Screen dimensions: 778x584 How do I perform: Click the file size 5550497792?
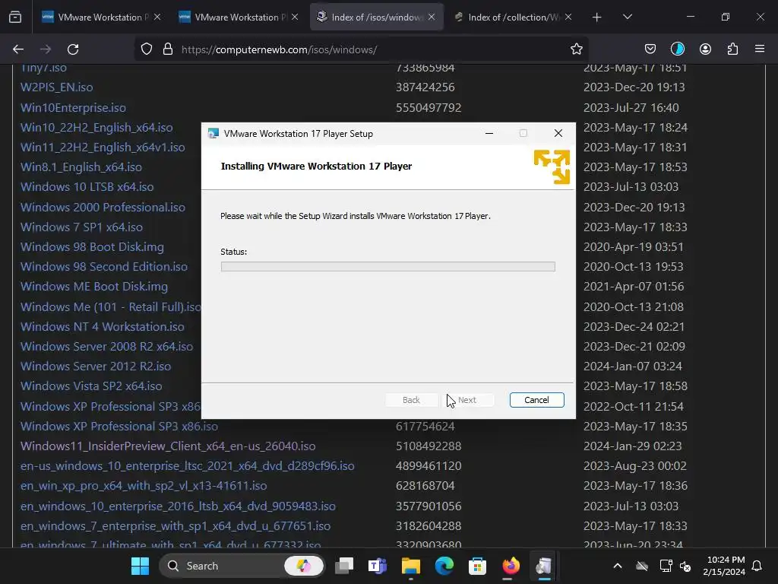point(429,108)
